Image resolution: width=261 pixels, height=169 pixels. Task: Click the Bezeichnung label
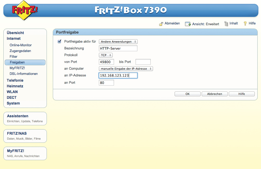[74, 48]
